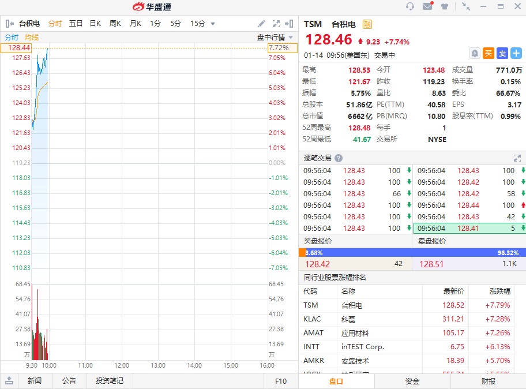526x389 pixels.
Task: Switch to 五日 chart tab
Action: coord(76,24)
